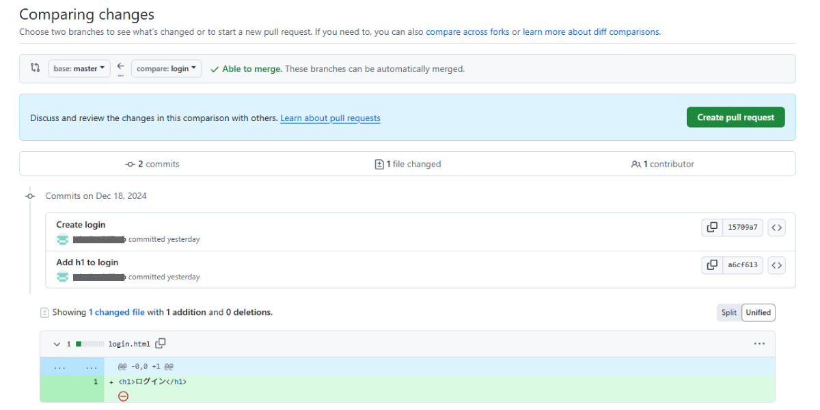Copy full SHA for commit 15709a7
This screenshot has height=410, width=820.
click(712, 228)
